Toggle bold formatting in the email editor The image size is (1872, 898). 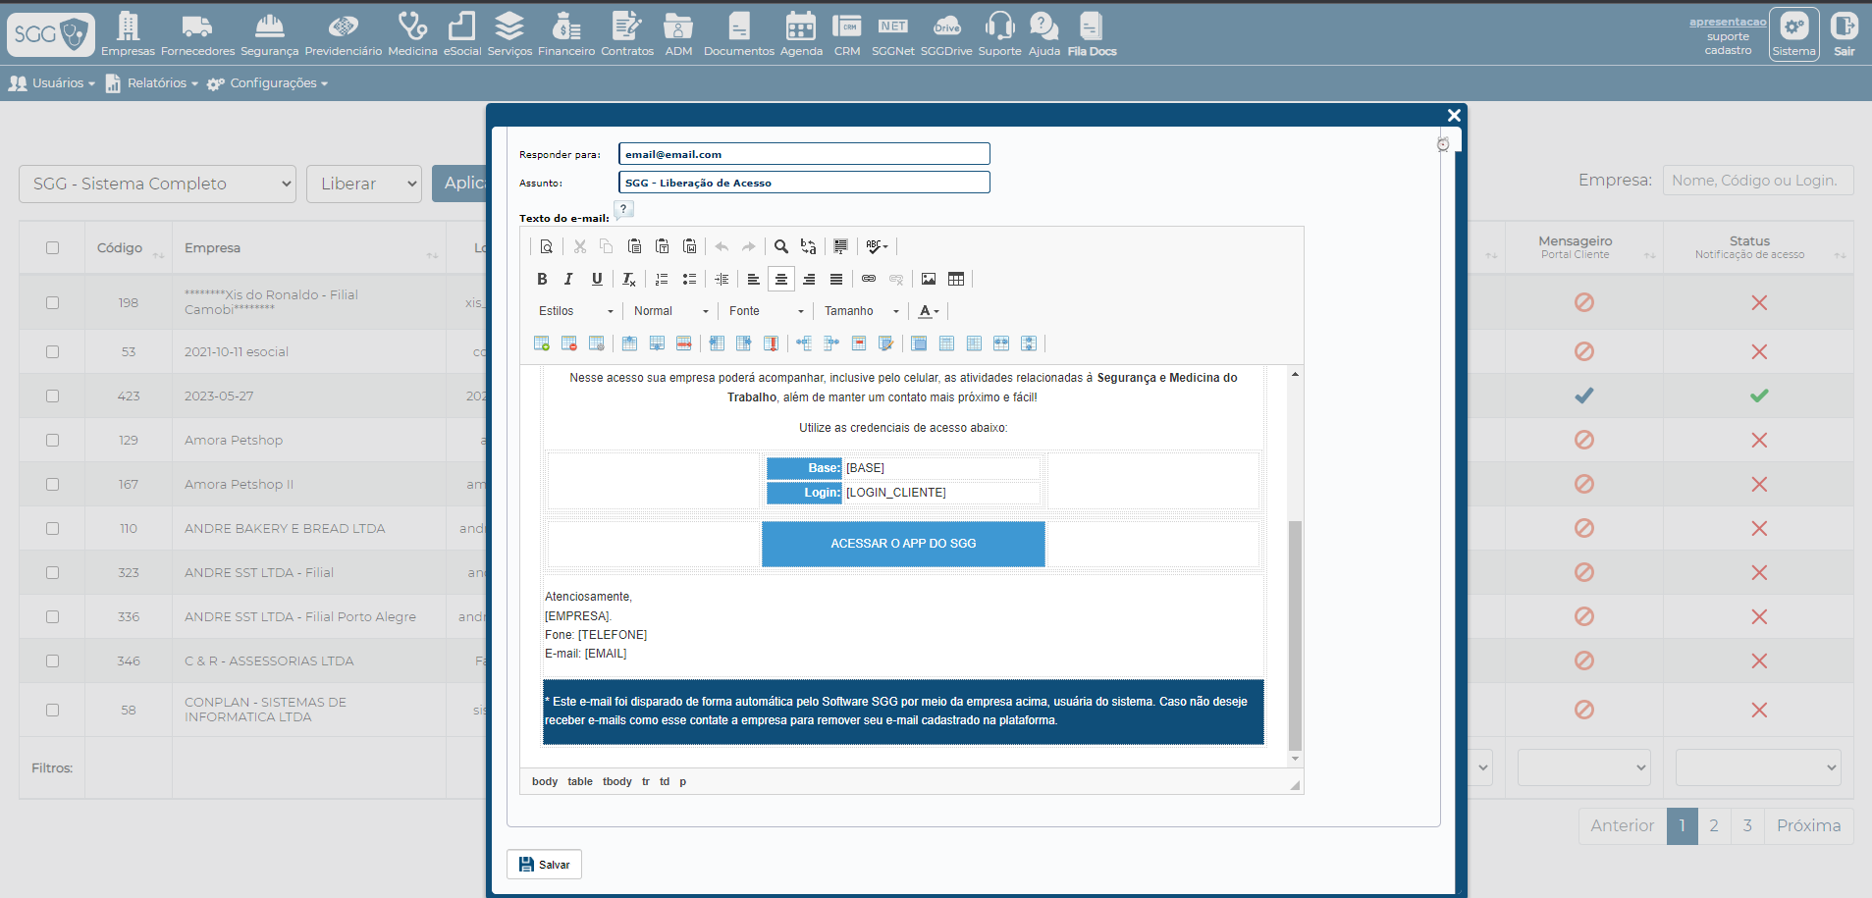coord(542,280)
